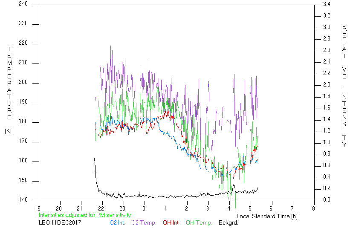Screen dimensions: 353x228
Task: Click the hour 20 time axis label
Action: (59, 208)
